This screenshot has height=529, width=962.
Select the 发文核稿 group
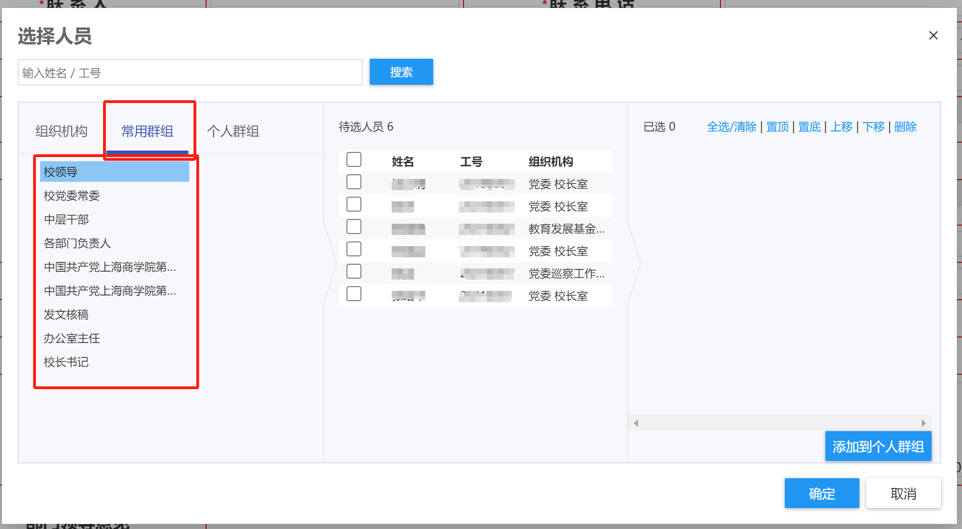click(x=66, y=315)
